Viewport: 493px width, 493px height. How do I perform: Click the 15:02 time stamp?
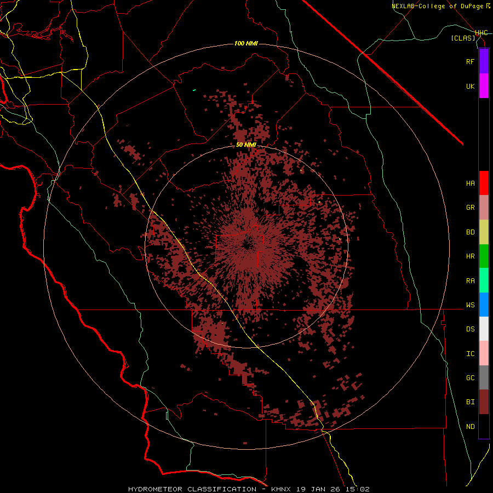[358, 489]
